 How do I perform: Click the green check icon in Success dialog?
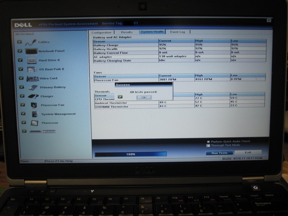click(x=120, y=97)
